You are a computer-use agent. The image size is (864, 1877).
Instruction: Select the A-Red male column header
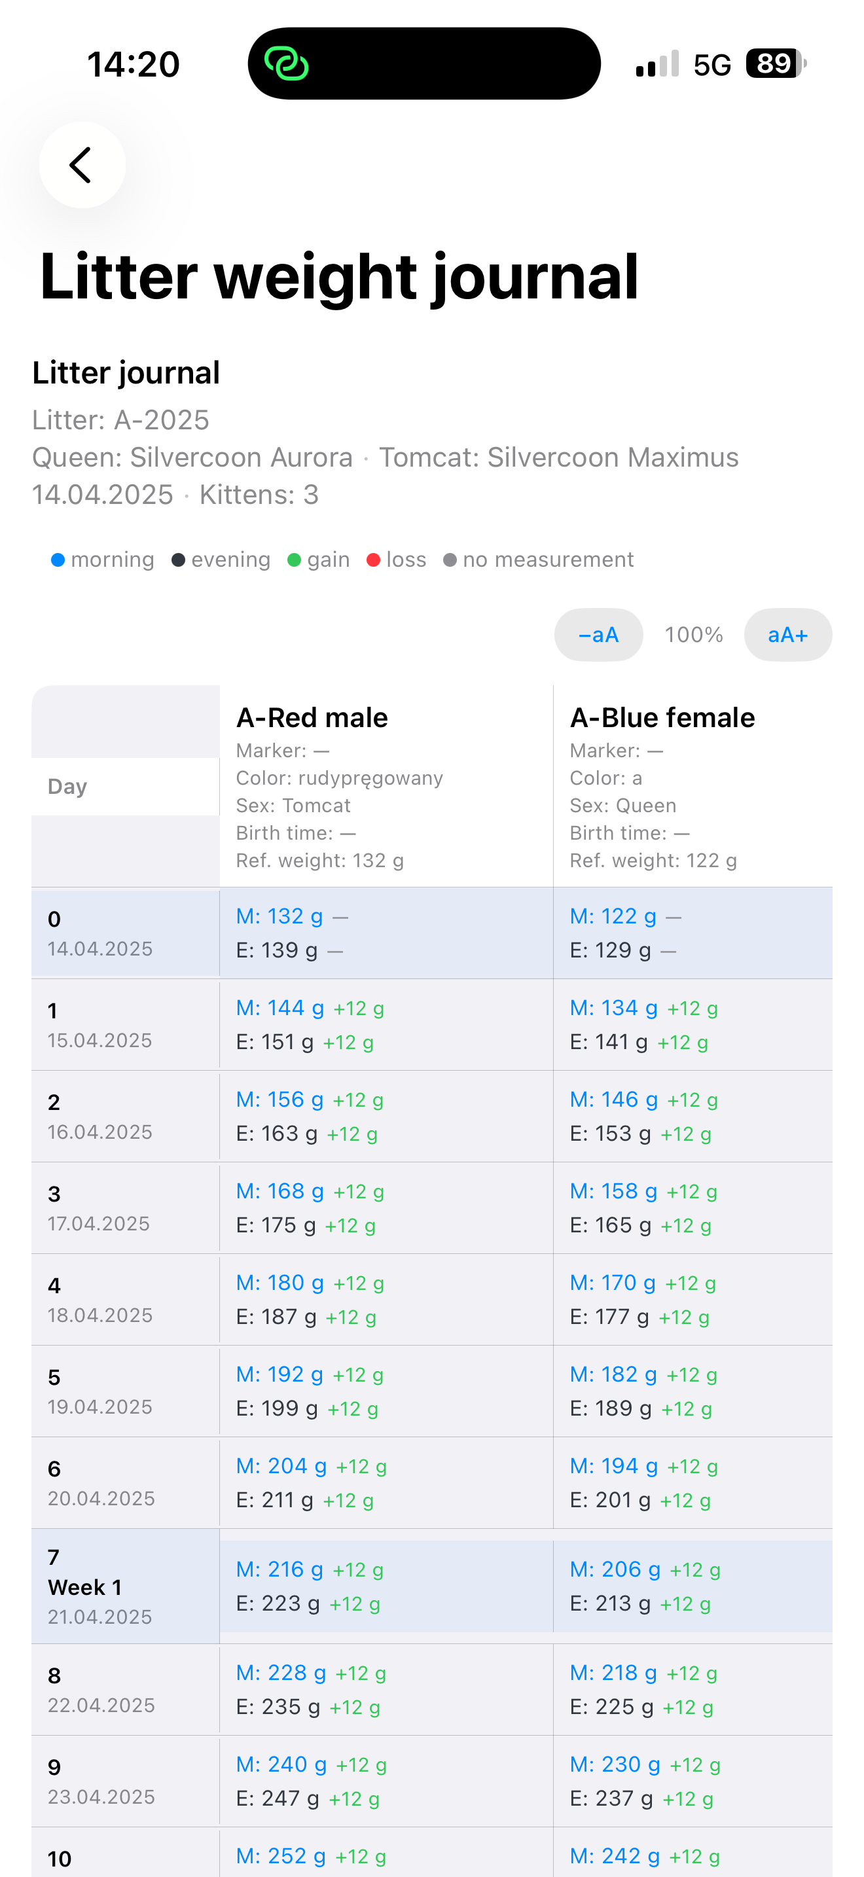click(312, 718)
